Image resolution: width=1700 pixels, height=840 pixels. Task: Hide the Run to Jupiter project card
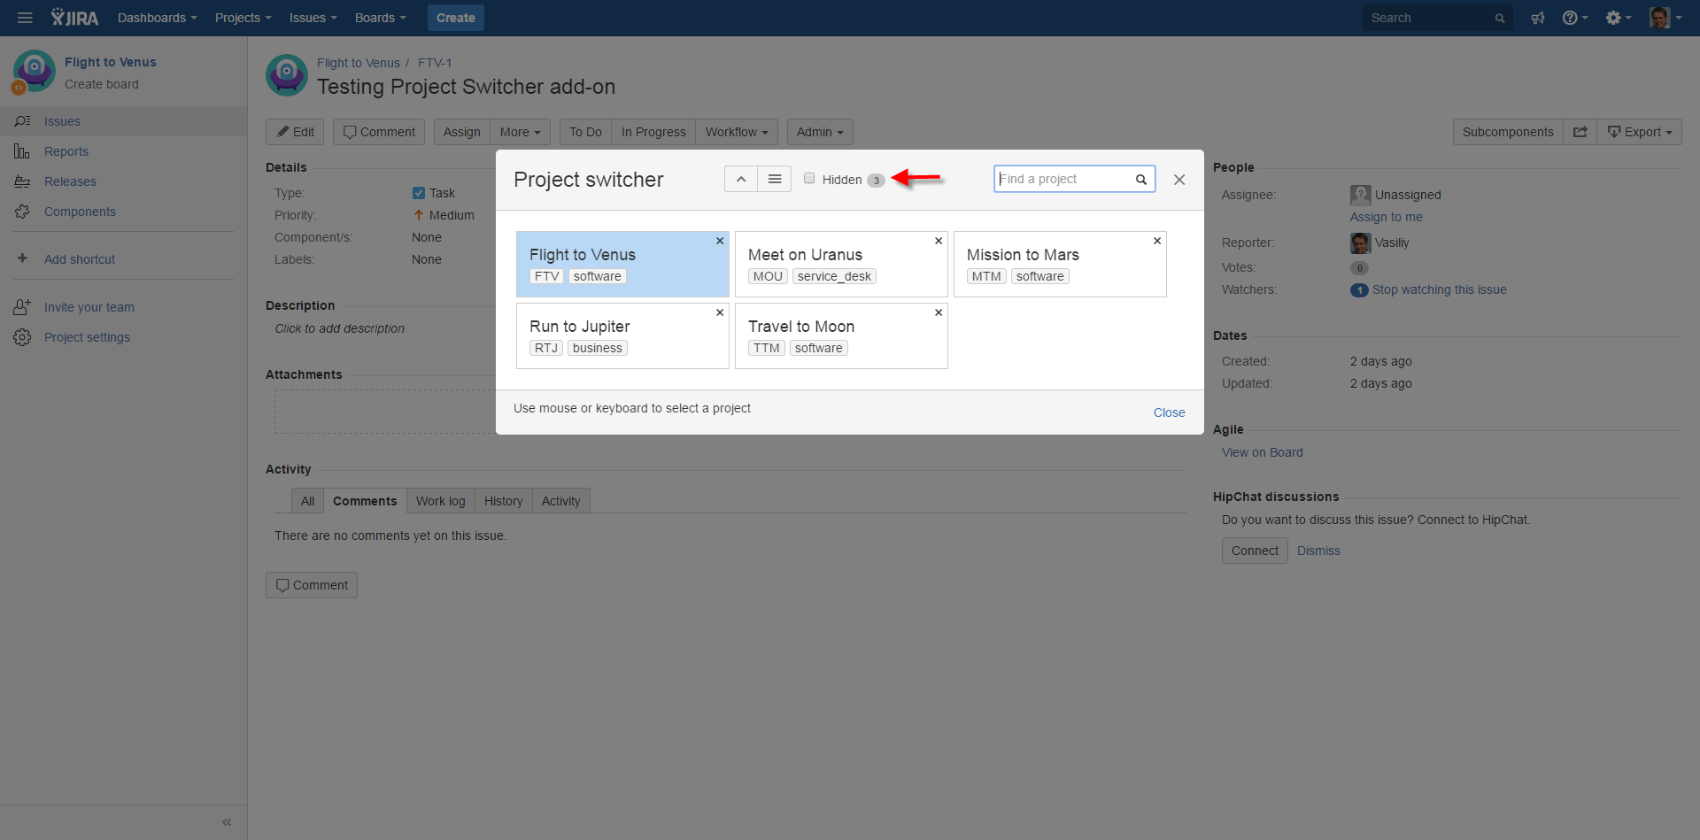(720, 312)
